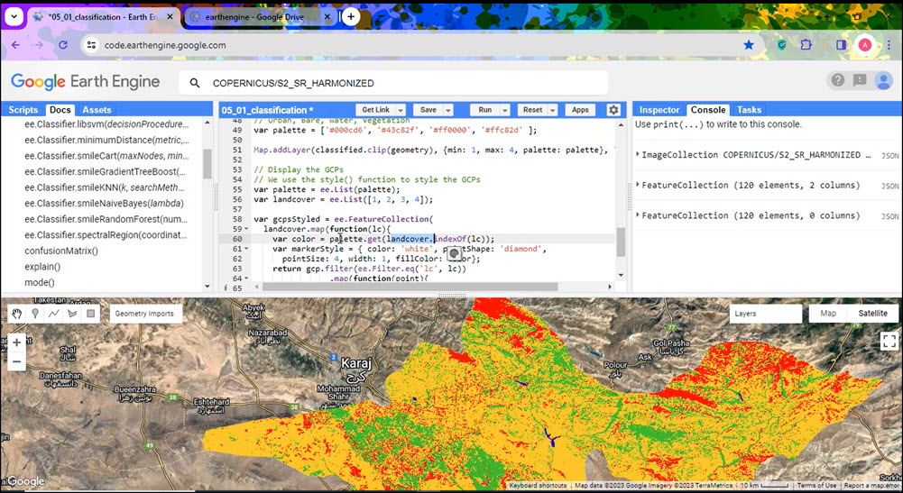
Task: Switch to the Inspector tab
Action: click(659, 110)
